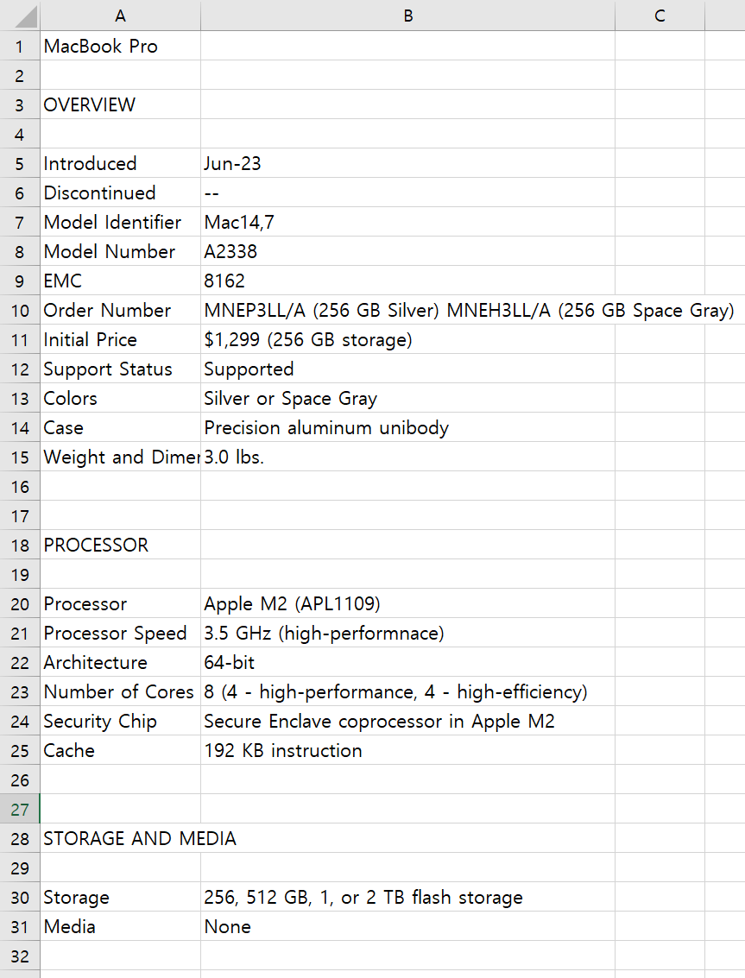Click the 'Apple M2 (APL1109)' cell
The height and width of the screenshot is (978, 745).
pyautogui.click(x=407, y=603)
